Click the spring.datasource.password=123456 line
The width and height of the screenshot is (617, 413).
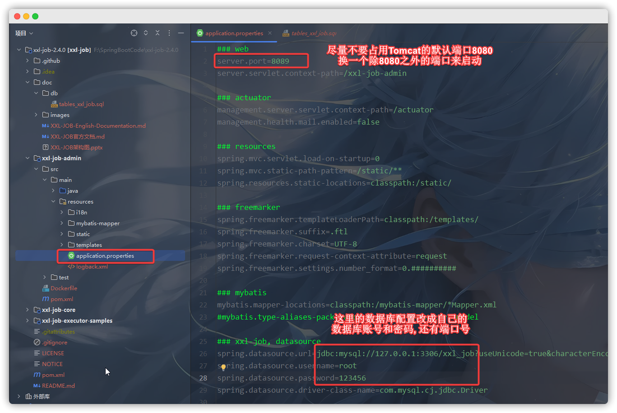click(292, 378)
